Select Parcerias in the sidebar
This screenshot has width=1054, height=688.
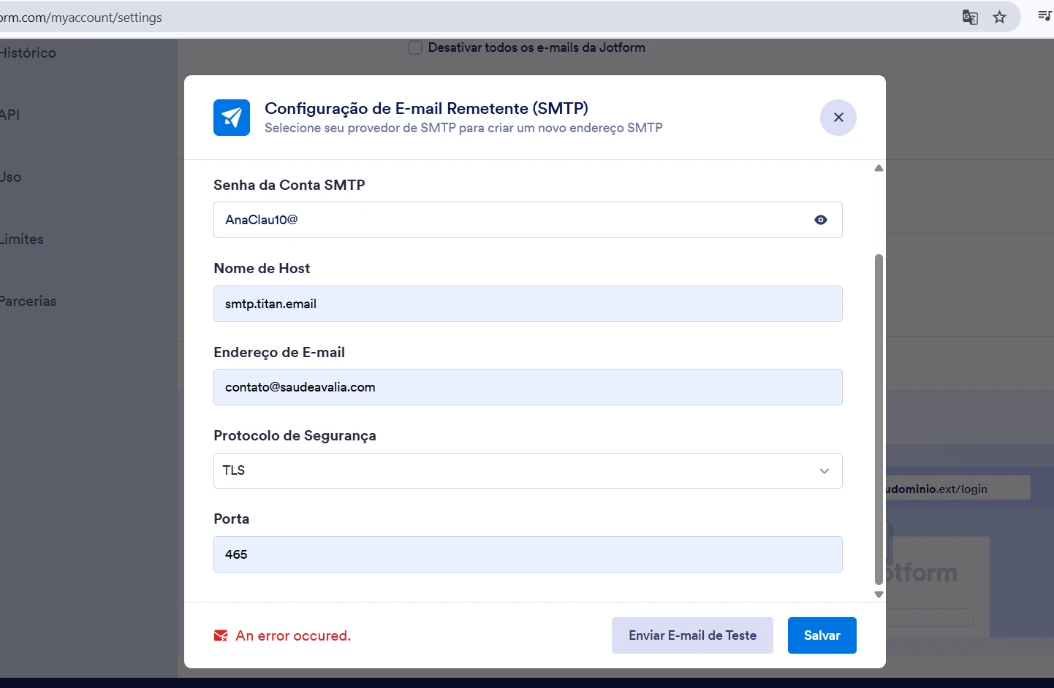click(28, 300)
